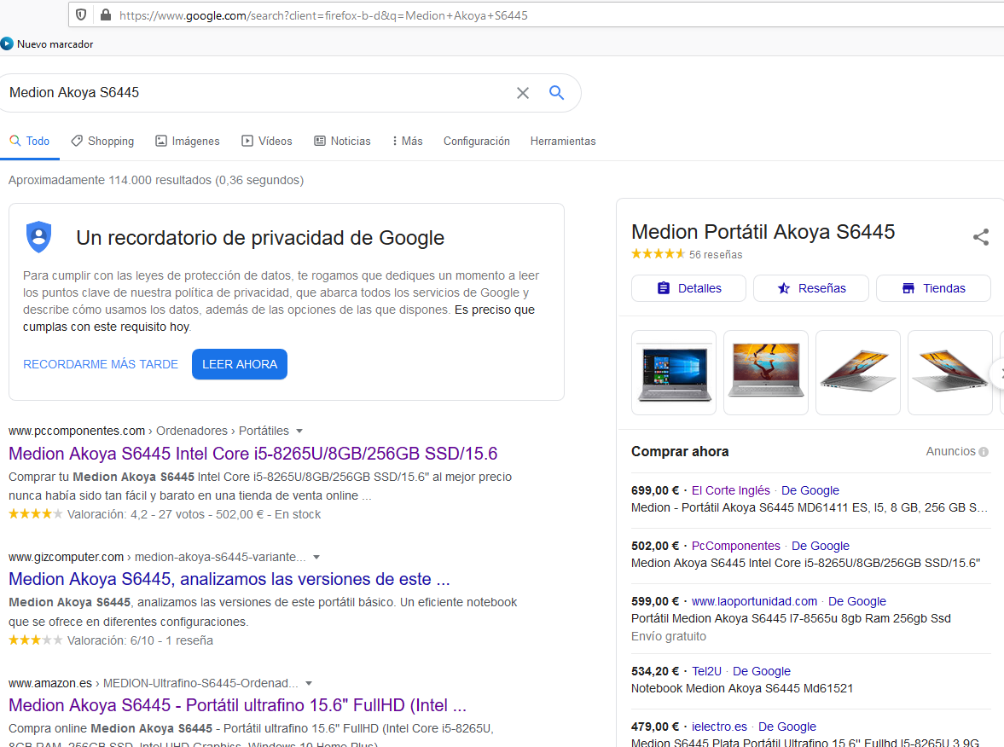The width and height of the screenshot is (1004, 747).
Task: Click the Reseñas button
Action: click(811, 288)
